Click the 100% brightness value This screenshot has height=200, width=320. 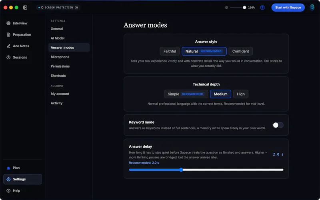coord(251,8)
